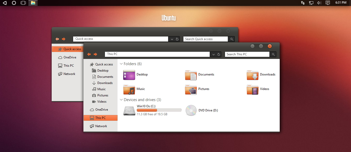Open the Quick access address bar dropdown
The width and height of the screenshot is (351, 152).
tap(172, 39)
